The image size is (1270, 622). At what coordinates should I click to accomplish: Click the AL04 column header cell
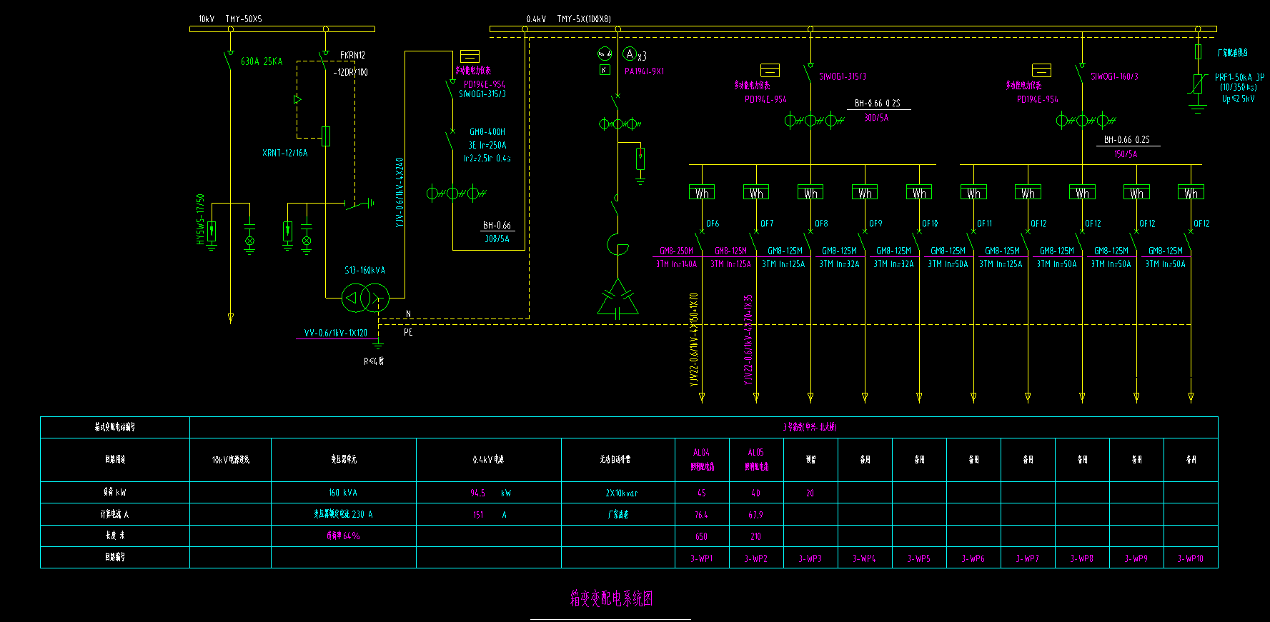coord(701,459)
